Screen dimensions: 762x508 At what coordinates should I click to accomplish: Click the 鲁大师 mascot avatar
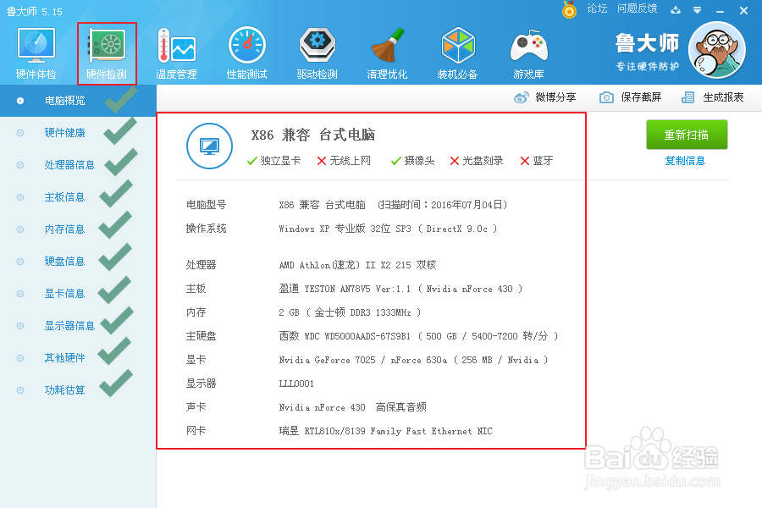pos(717,51)
